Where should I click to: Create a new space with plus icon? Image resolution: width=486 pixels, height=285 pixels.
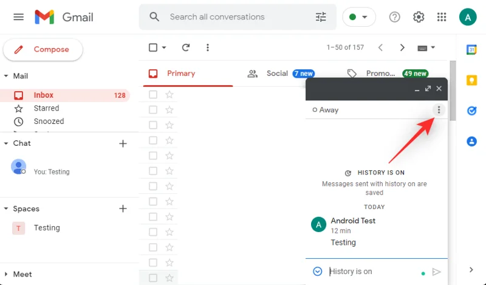[x=123, y=208]
